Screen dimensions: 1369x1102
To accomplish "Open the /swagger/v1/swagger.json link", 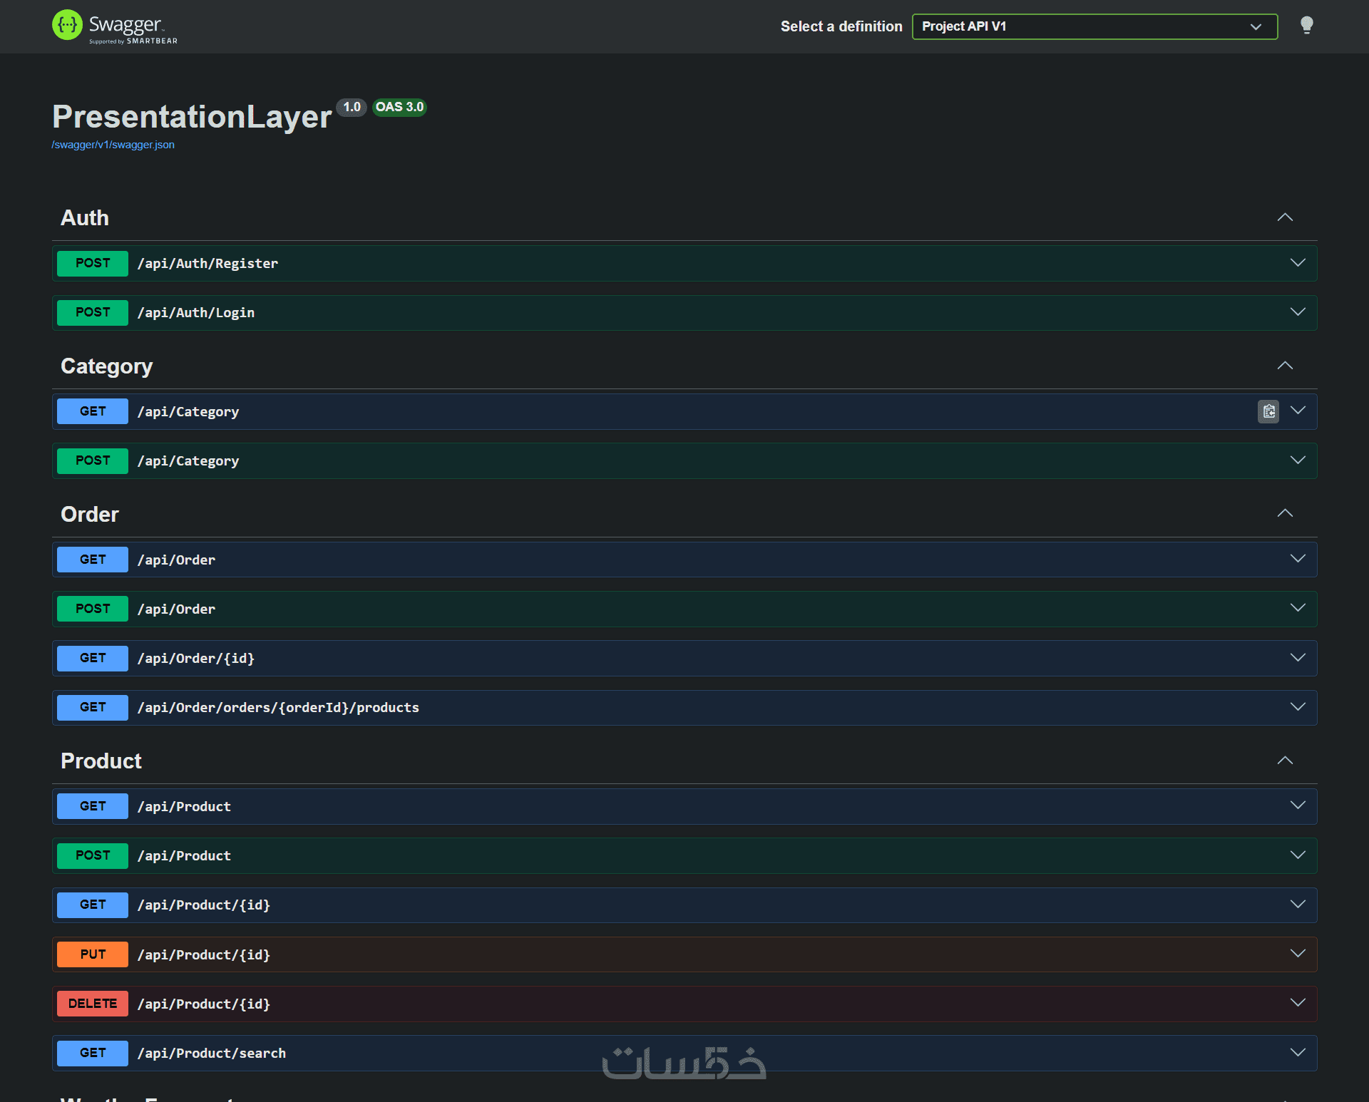I will 113,145.
